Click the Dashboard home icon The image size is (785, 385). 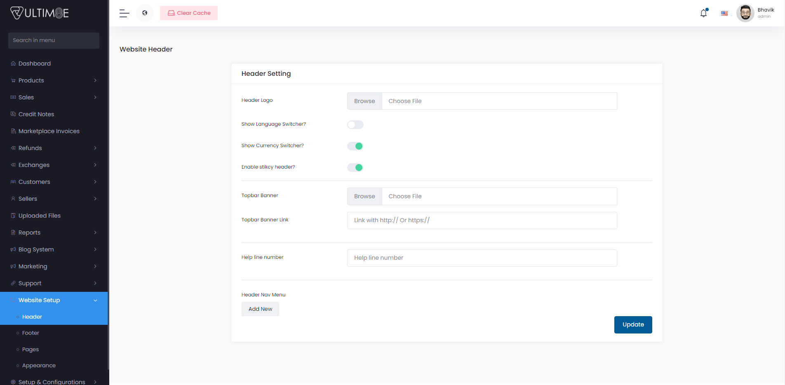click(x=13, y=63)
